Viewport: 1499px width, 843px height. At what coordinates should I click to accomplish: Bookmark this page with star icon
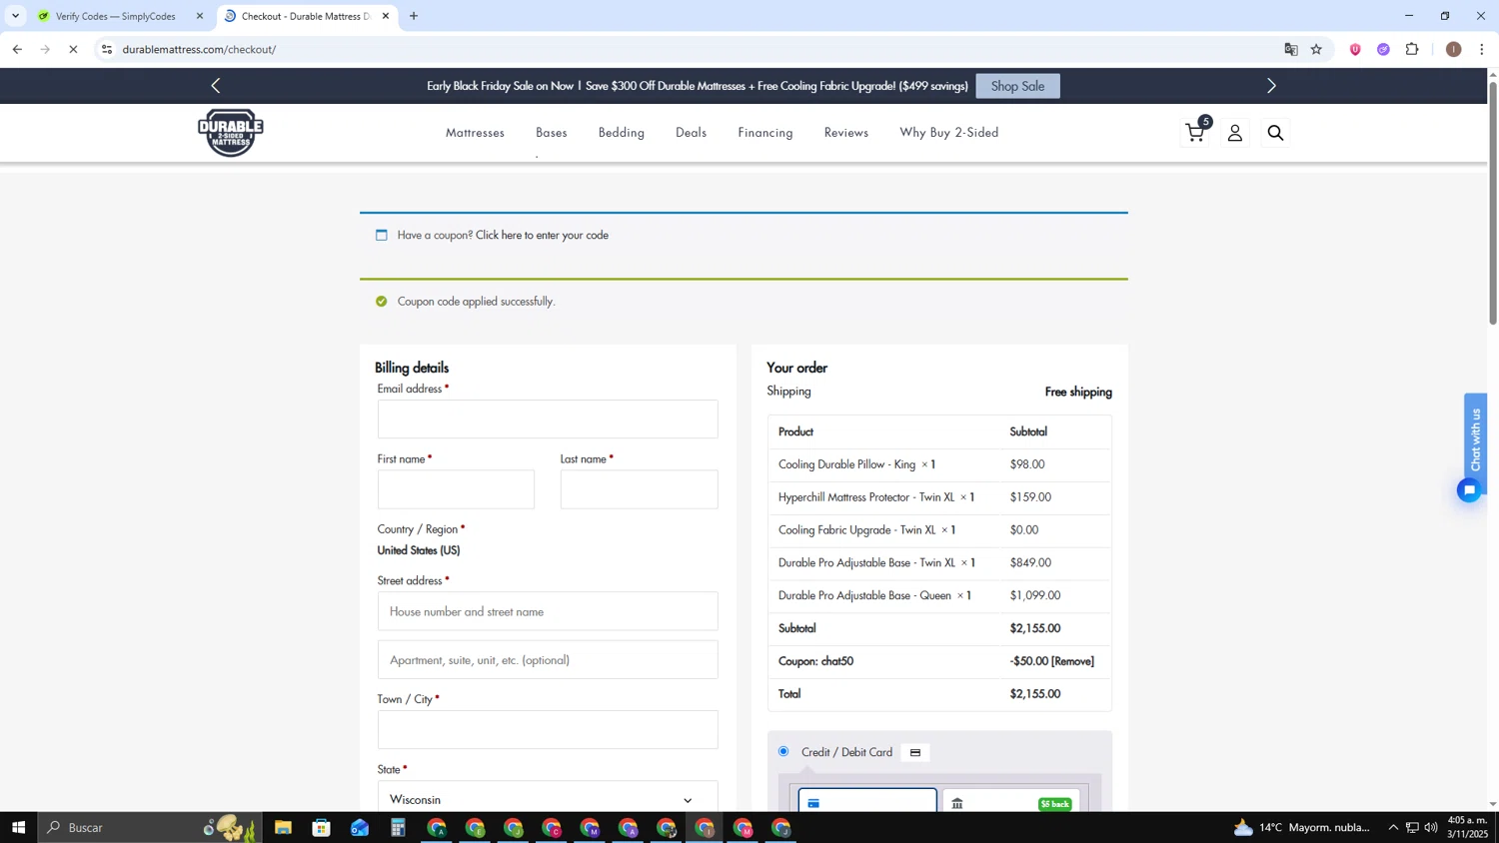pos(1316,49)
